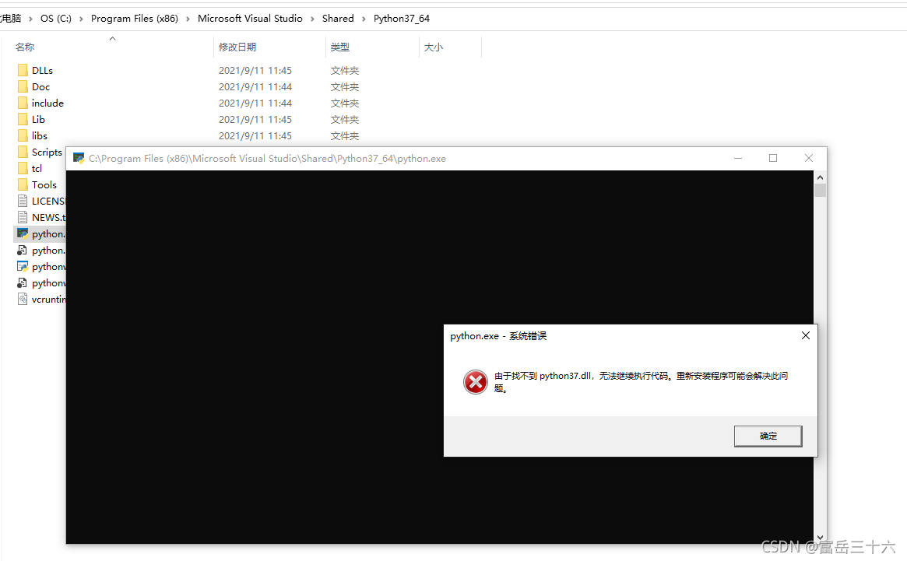Image resolution: width=907 pixels, height=561 pixels.
Task: Navigate to Shared in breadcrumb path
Action: [x=338, y=19]
